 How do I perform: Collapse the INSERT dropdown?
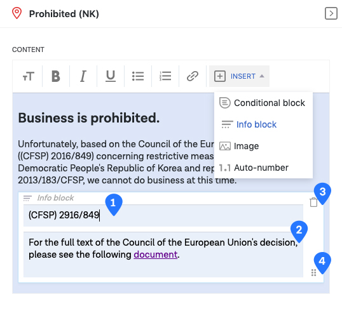239,76
